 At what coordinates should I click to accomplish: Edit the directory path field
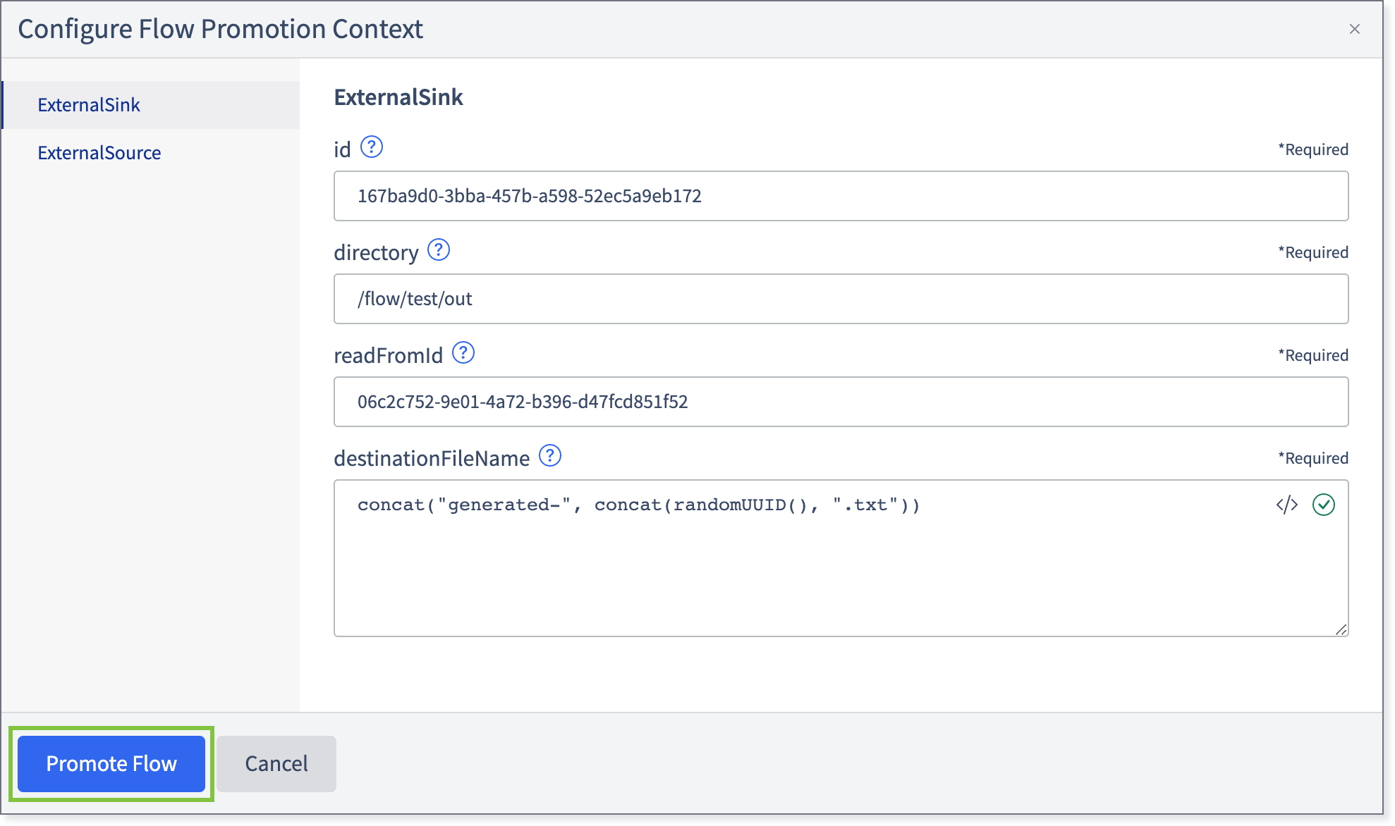tap(841, 299)
